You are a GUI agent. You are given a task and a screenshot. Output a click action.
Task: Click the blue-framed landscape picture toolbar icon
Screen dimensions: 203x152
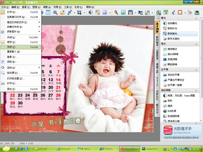pos(123,12)
